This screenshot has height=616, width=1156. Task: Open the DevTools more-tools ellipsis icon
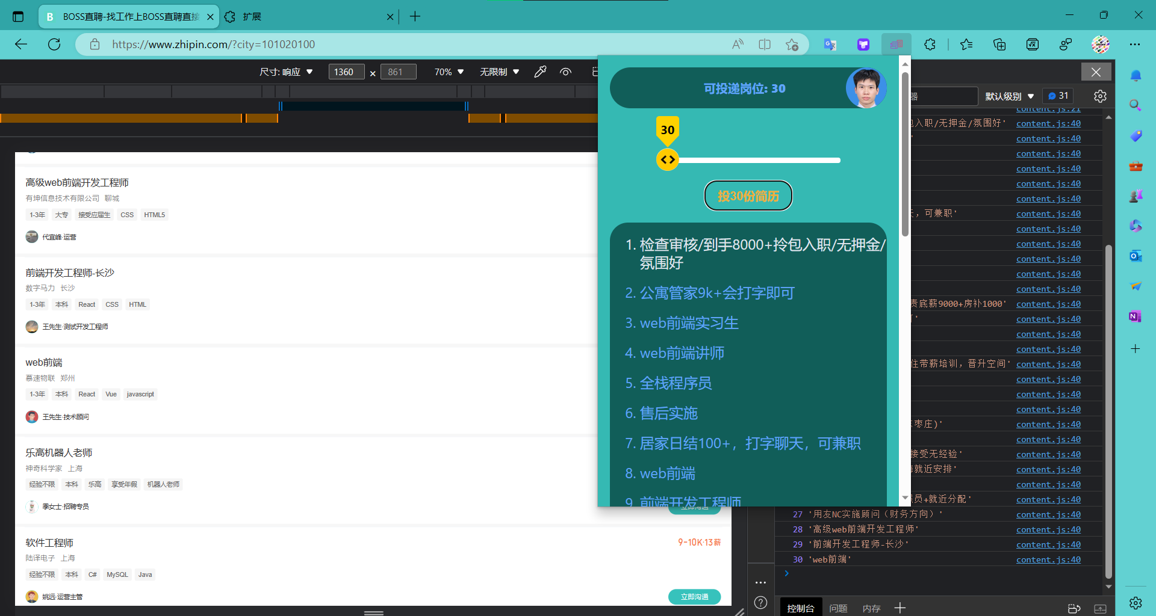[761, 582]
